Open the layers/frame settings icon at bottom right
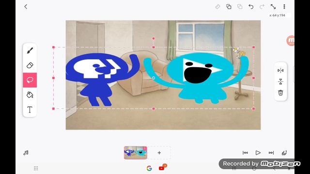The width and height of the screenshot is (310, 174). (x=284, y=153)
